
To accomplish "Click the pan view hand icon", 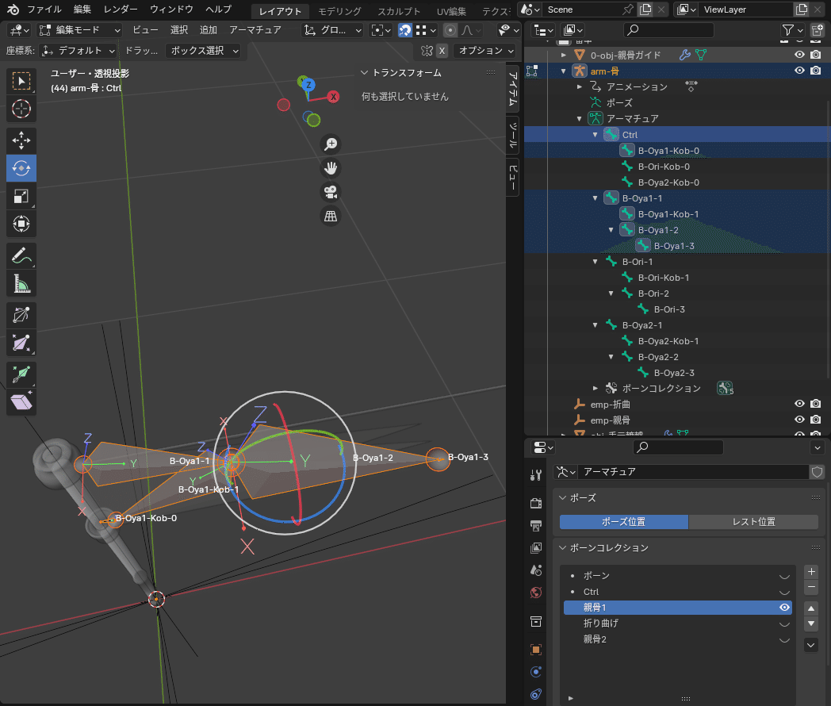I will (331, 168).
